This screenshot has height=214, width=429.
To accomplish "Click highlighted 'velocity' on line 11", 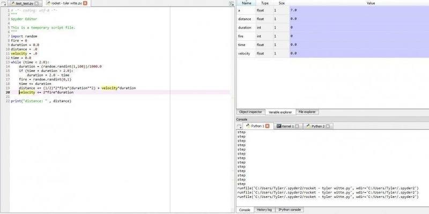I will pos(19,53).
